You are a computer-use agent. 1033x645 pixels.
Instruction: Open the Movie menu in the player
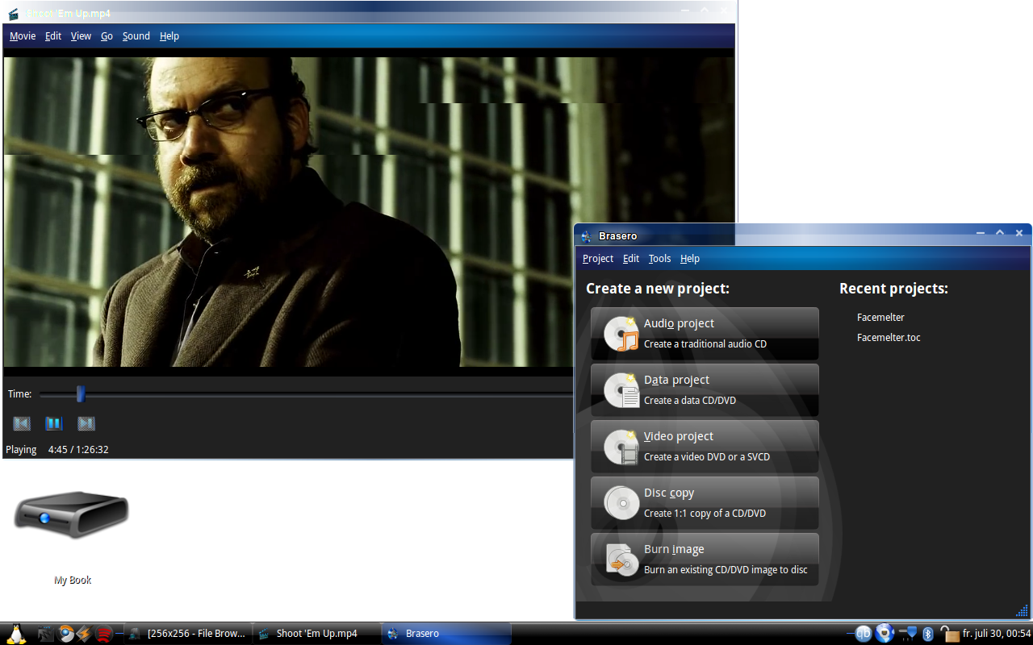[x=23, y=36]
